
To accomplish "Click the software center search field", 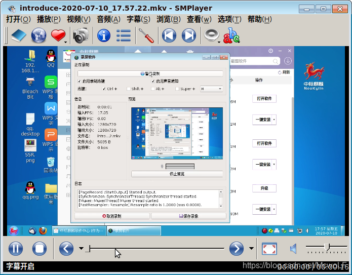I will tap(255, 61).
